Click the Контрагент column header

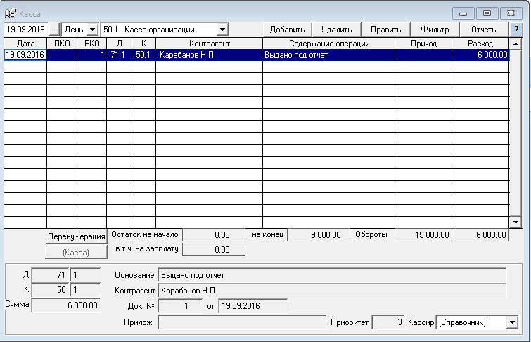coord(210,44)
